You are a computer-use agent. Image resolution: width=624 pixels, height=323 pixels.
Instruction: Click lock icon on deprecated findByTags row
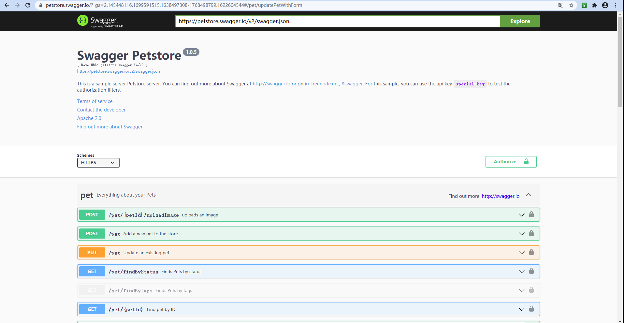[531, 290]
